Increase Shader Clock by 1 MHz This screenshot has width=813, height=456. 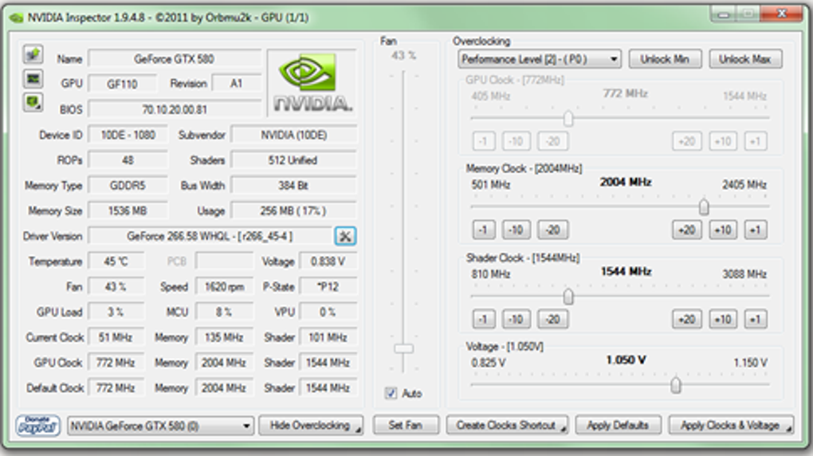pyautogui.click(x=756, y=319)
